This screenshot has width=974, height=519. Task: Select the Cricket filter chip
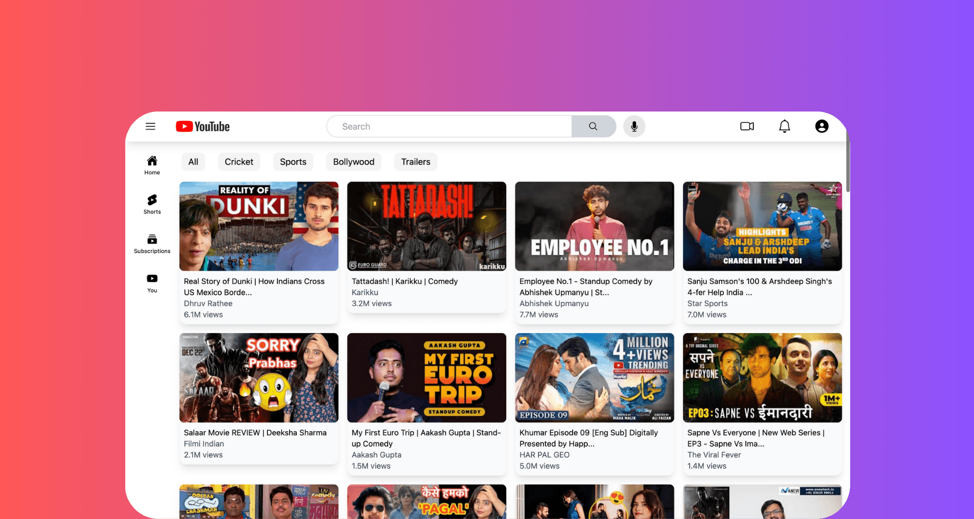tap(239, 162)
